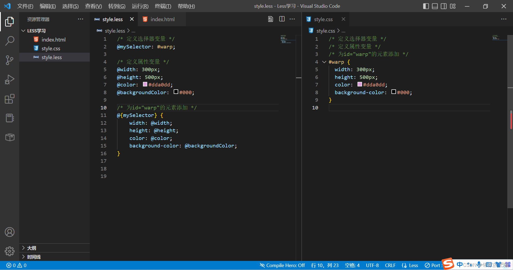This screenshot has height=270, width=513.
Task: Toggle secondary side bar layout icon
Action: 444,6
